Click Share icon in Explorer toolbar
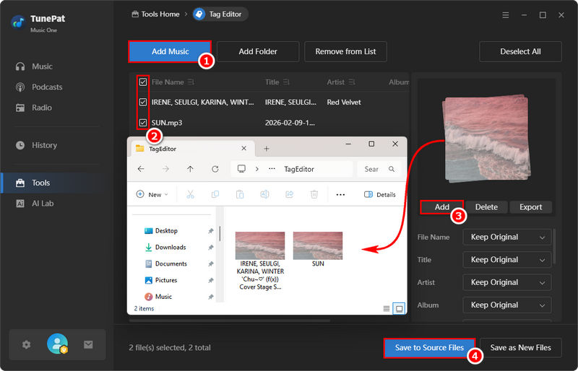 pyautogui.click(x=290, y=194)
